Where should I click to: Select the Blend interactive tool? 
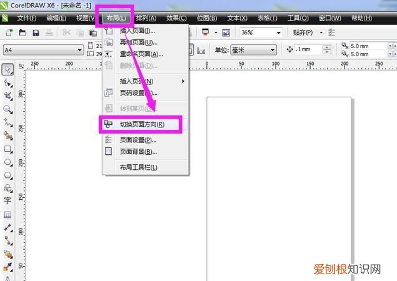pos(8,254)
